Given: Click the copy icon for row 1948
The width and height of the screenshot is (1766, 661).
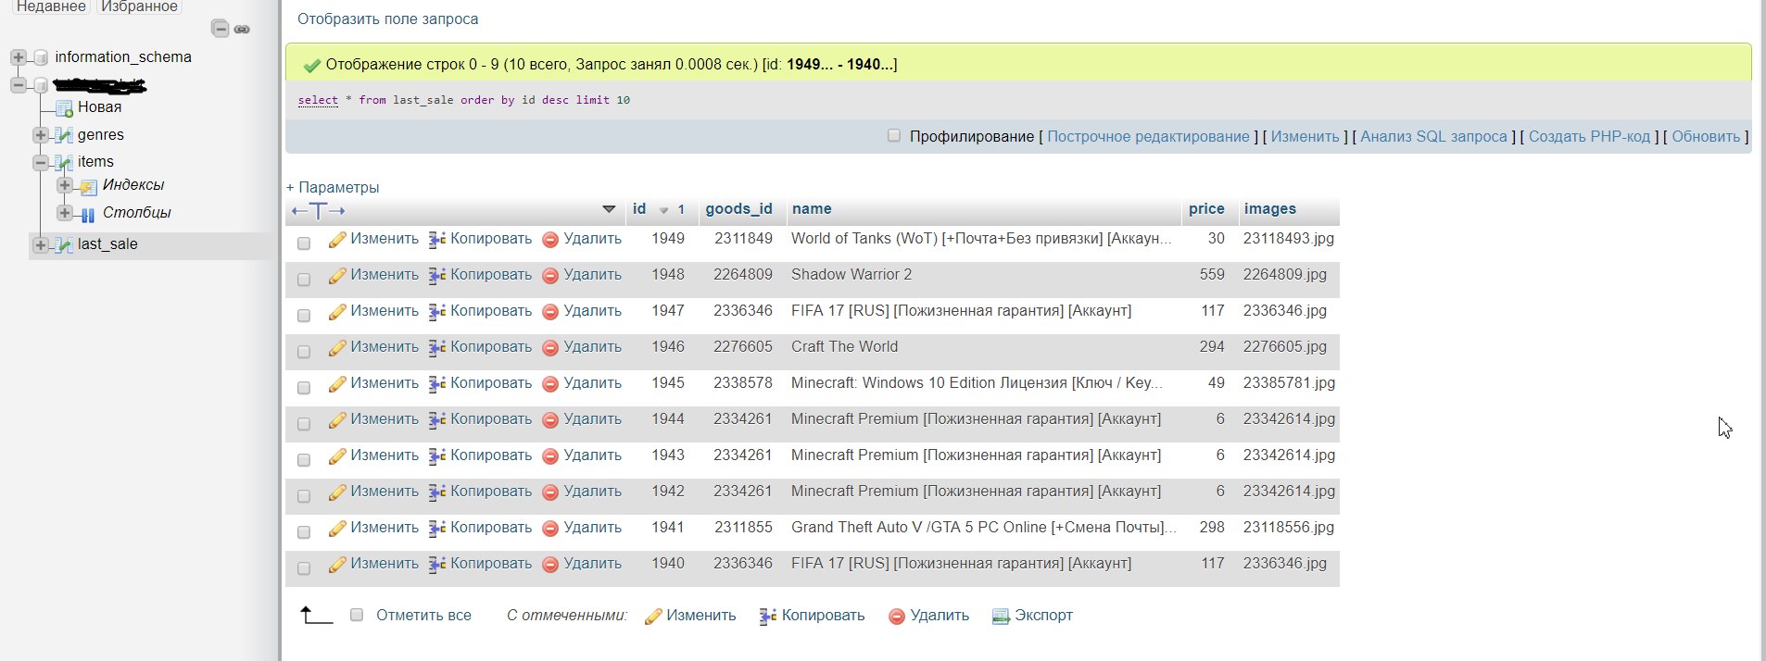Looking at the screenshot, I should (x=437, y=276).
